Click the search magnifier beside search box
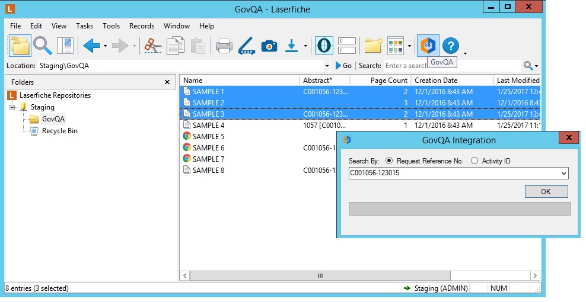Screen dimensions: 586x302 (528, 66)
